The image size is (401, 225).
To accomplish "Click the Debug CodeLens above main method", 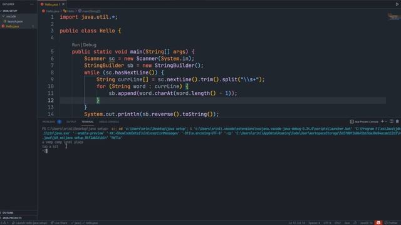I will 90,45.
